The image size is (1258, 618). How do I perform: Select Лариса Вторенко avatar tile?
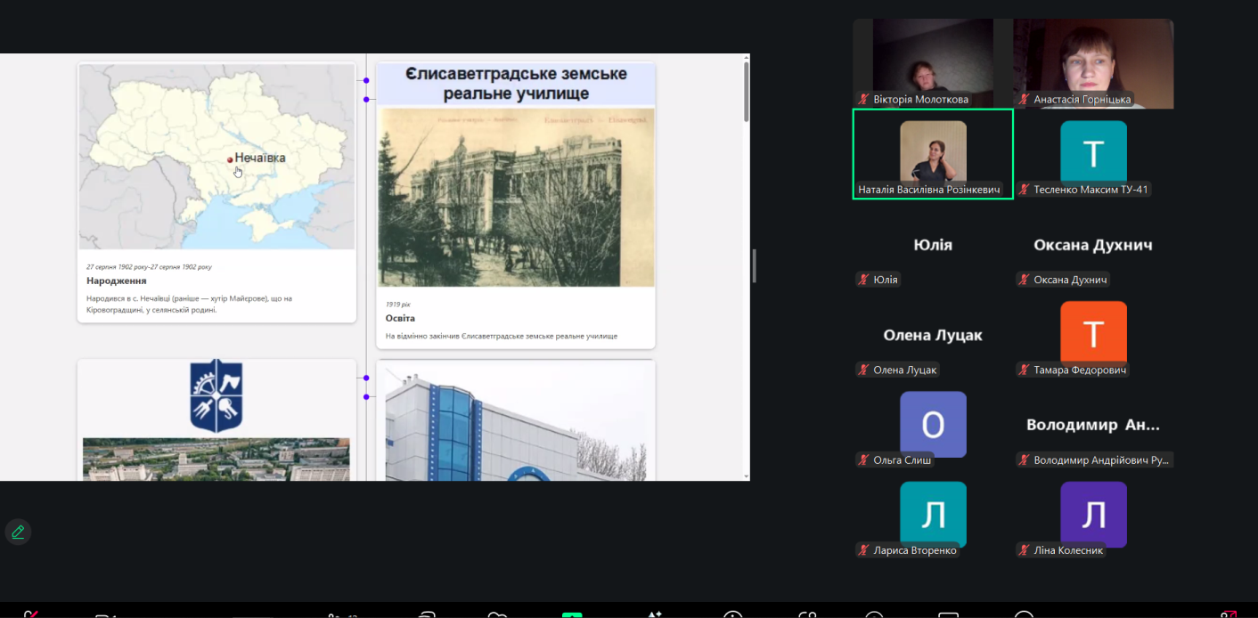933,514
